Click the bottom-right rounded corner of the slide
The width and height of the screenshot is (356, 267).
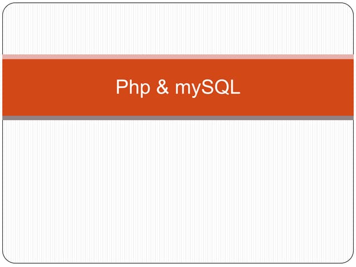click(x=350, y=260)
